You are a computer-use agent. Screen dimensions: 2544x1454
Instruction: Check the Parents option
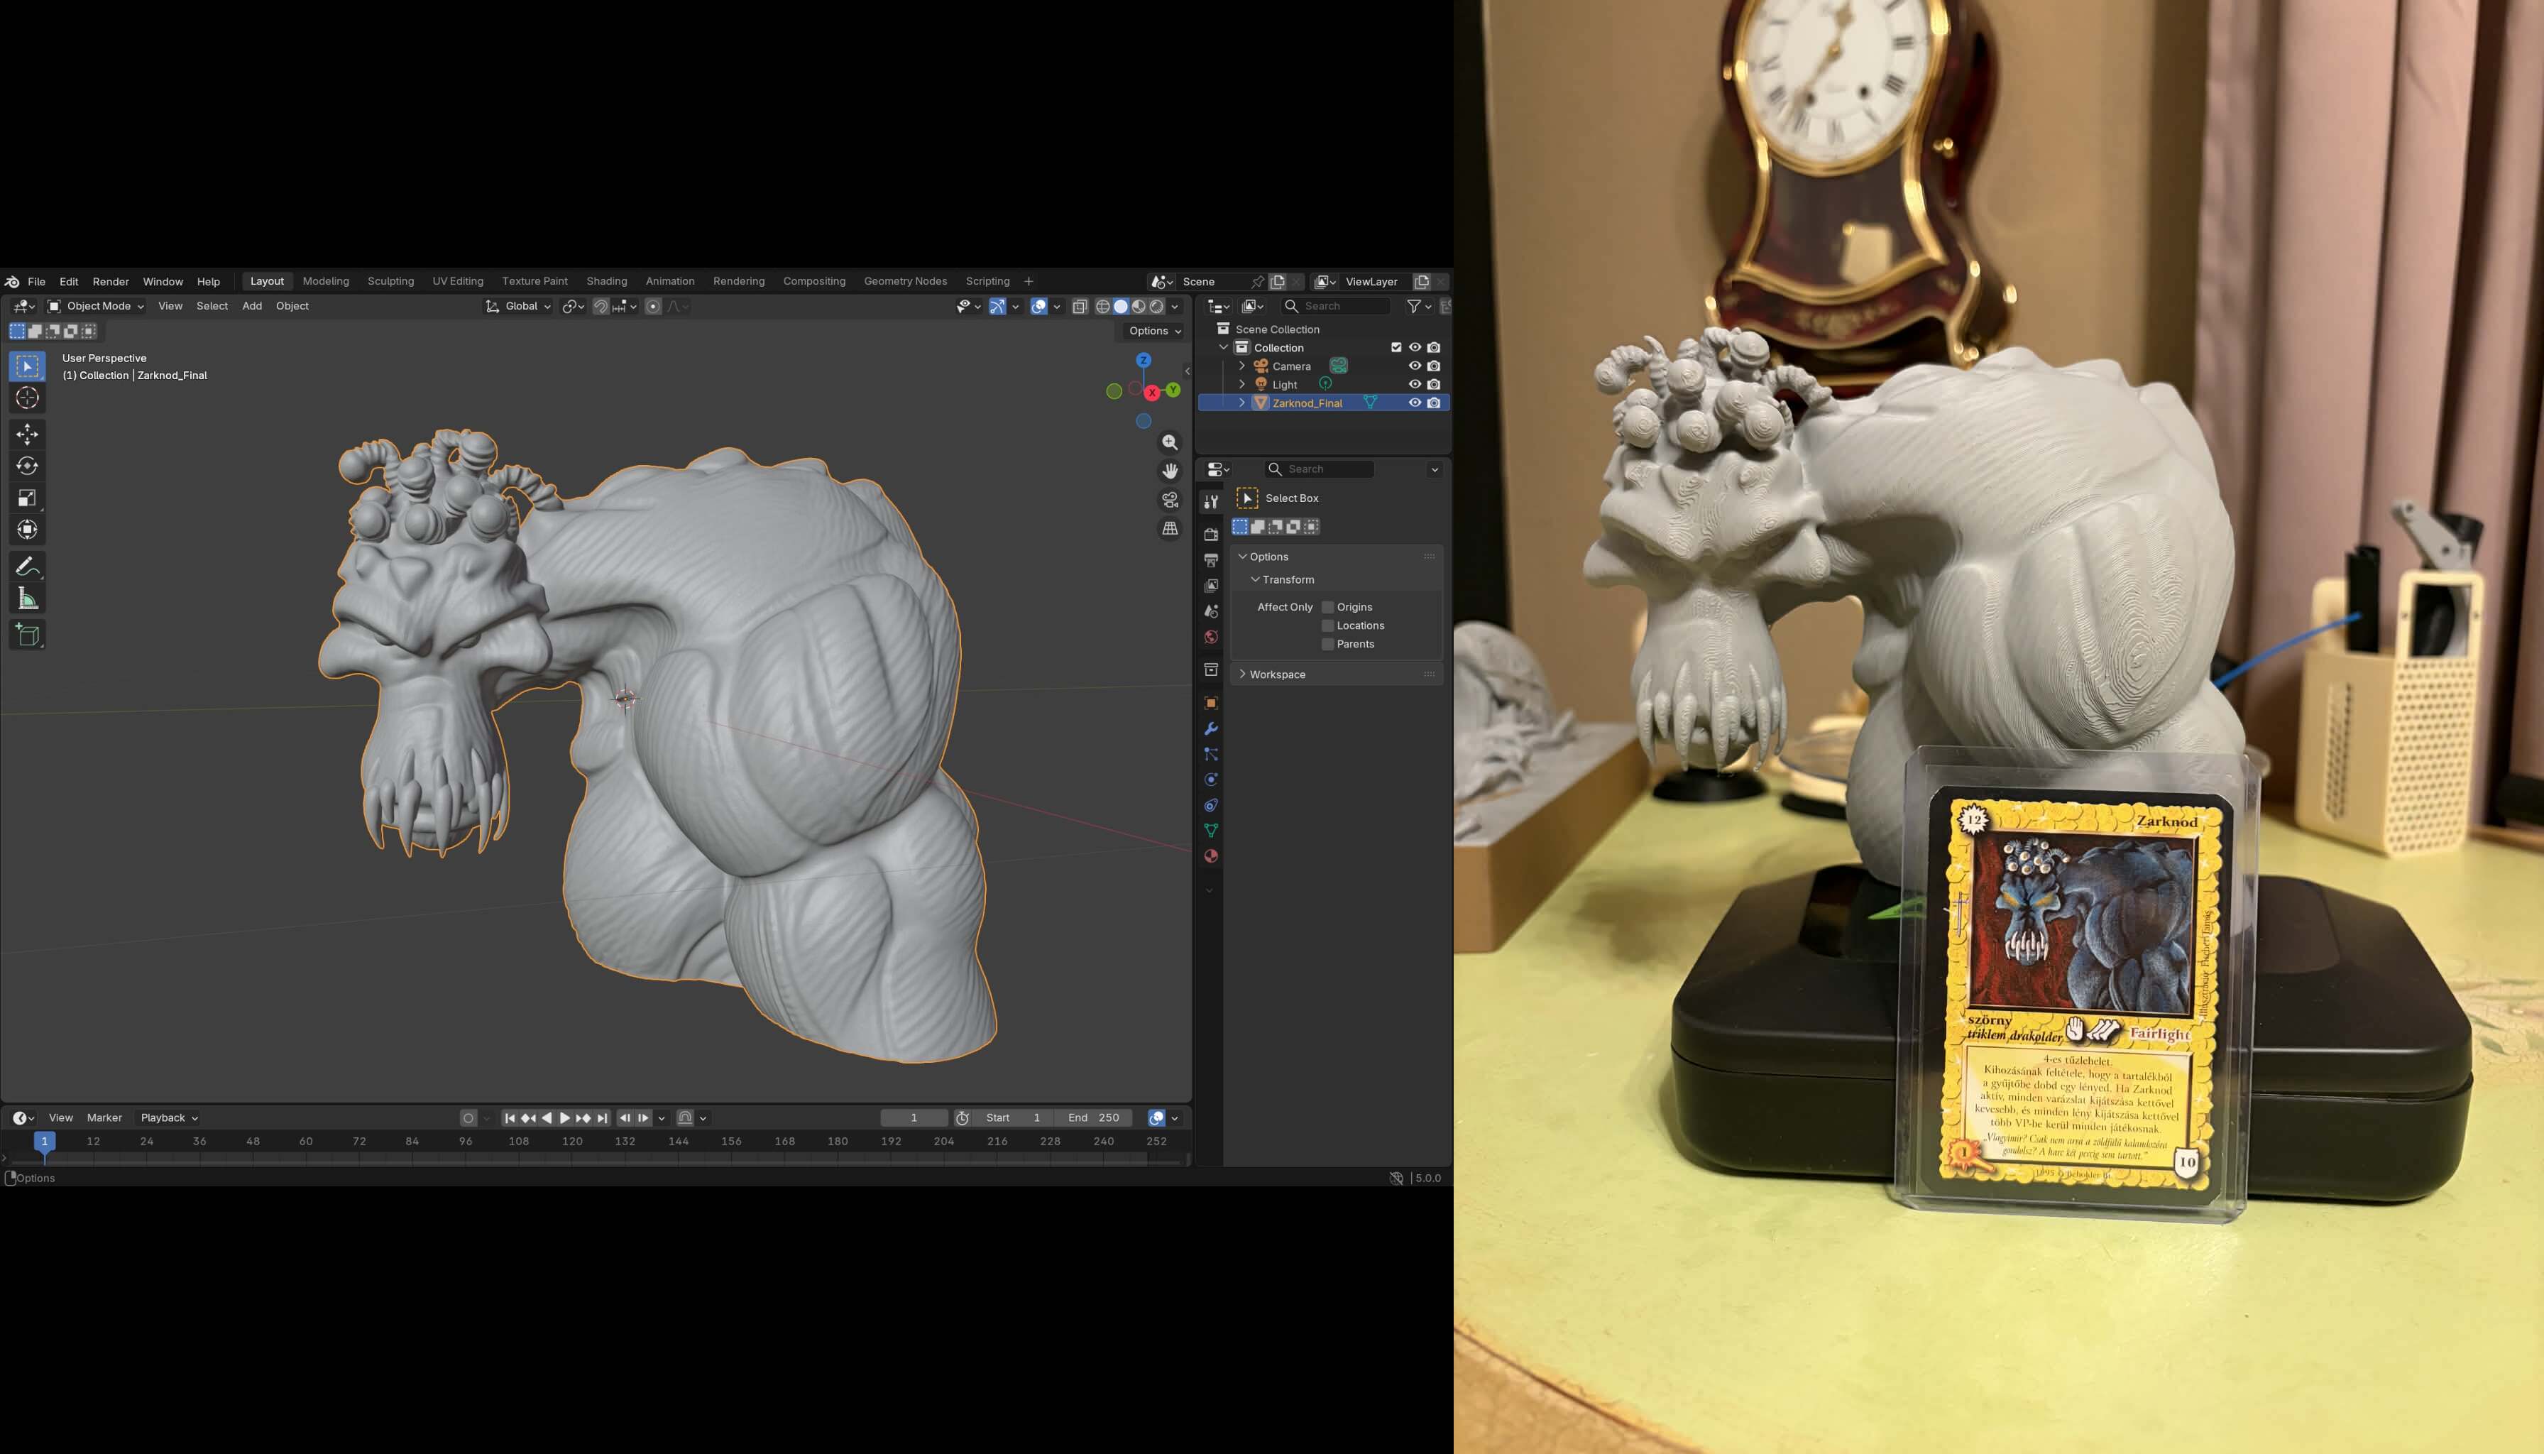coord(1328,644)
